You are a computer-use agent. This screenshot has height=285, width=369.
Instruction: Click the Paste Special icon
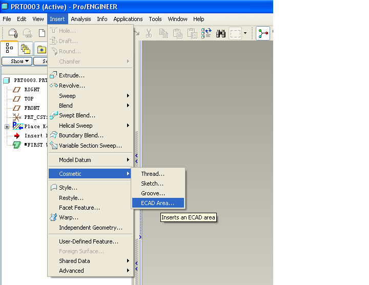tap(192, 33)
